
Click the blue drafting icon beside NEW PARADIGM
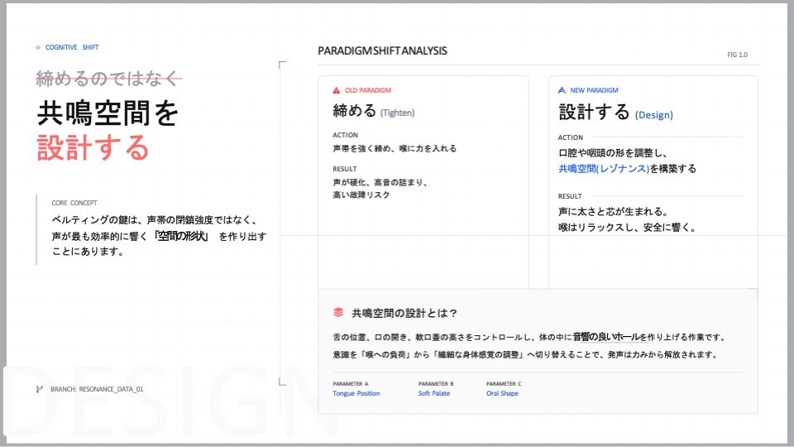tap(562, 89)
